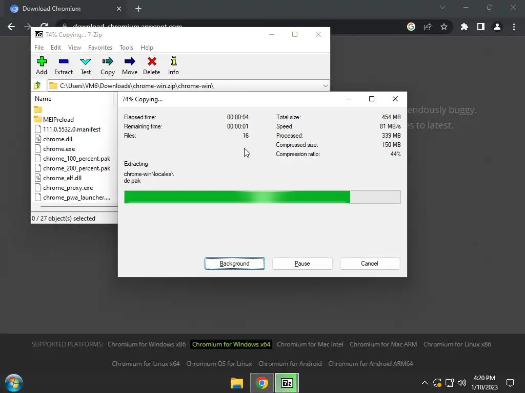
Task: Select chrome_200_percent.pak file
Action: click(77, 168)
